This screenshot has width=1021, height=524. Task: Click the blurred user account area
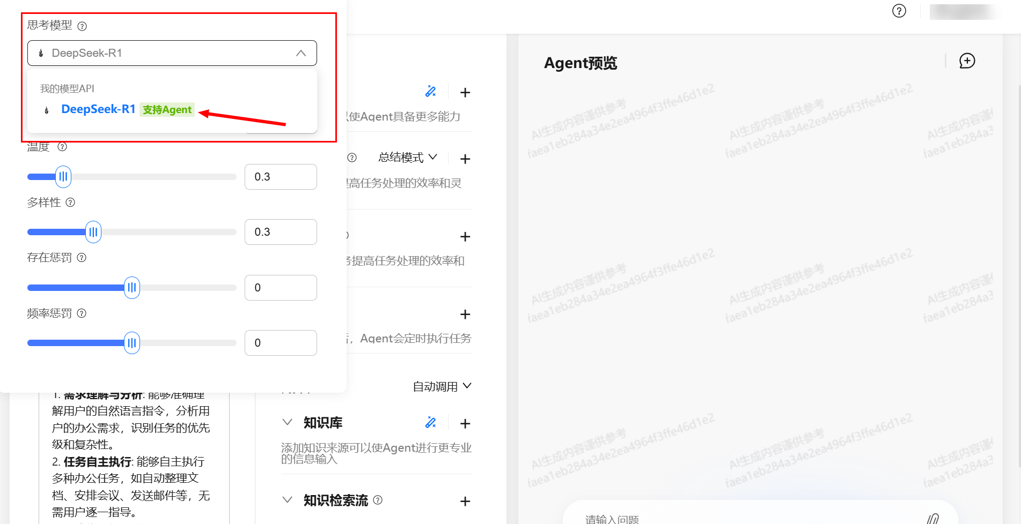click(x=964, y=12)
